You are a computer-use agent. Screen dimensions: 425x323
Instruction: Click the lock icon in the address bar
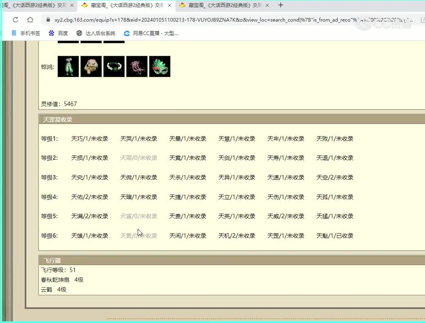48,20
